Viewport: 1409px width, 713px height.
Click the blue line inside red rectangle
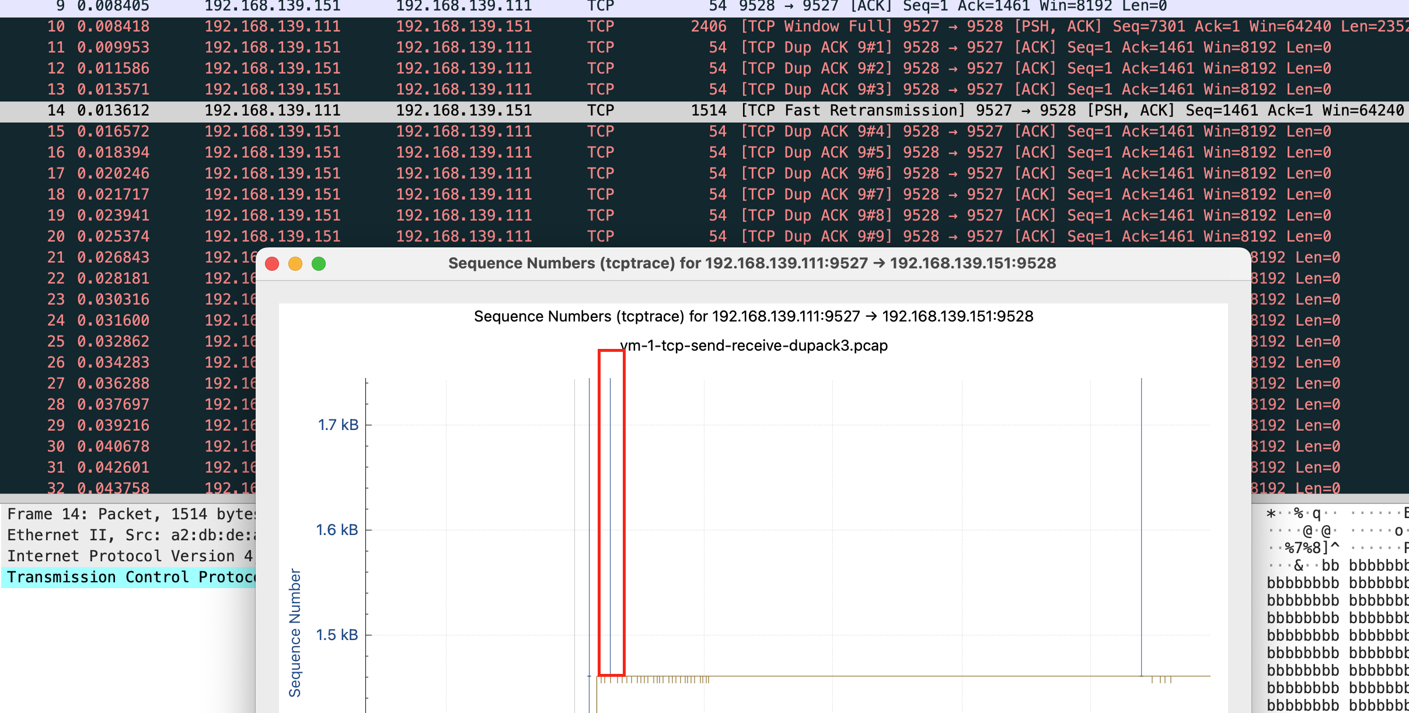(x=610, y=525)
